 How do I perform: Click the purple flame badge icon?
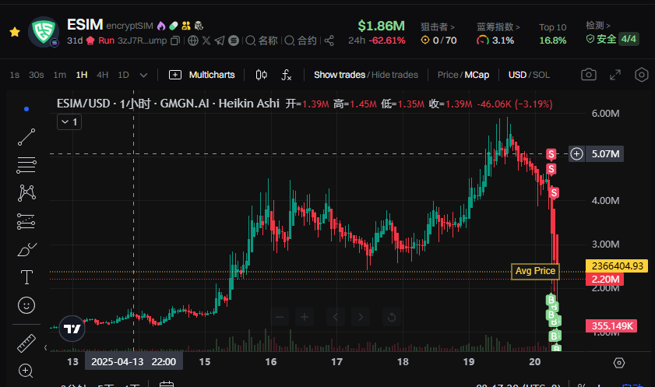(161, 26)
